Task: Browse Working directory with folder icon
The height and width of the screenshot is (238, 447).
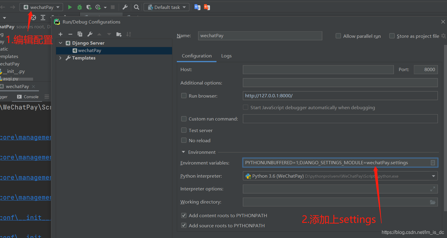Action: [x=433, y=202]
